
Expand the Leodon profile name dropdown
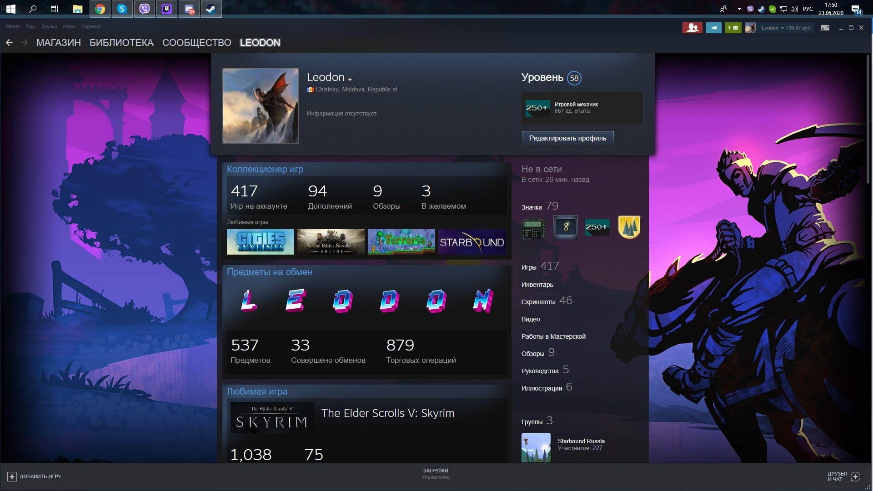350,79
